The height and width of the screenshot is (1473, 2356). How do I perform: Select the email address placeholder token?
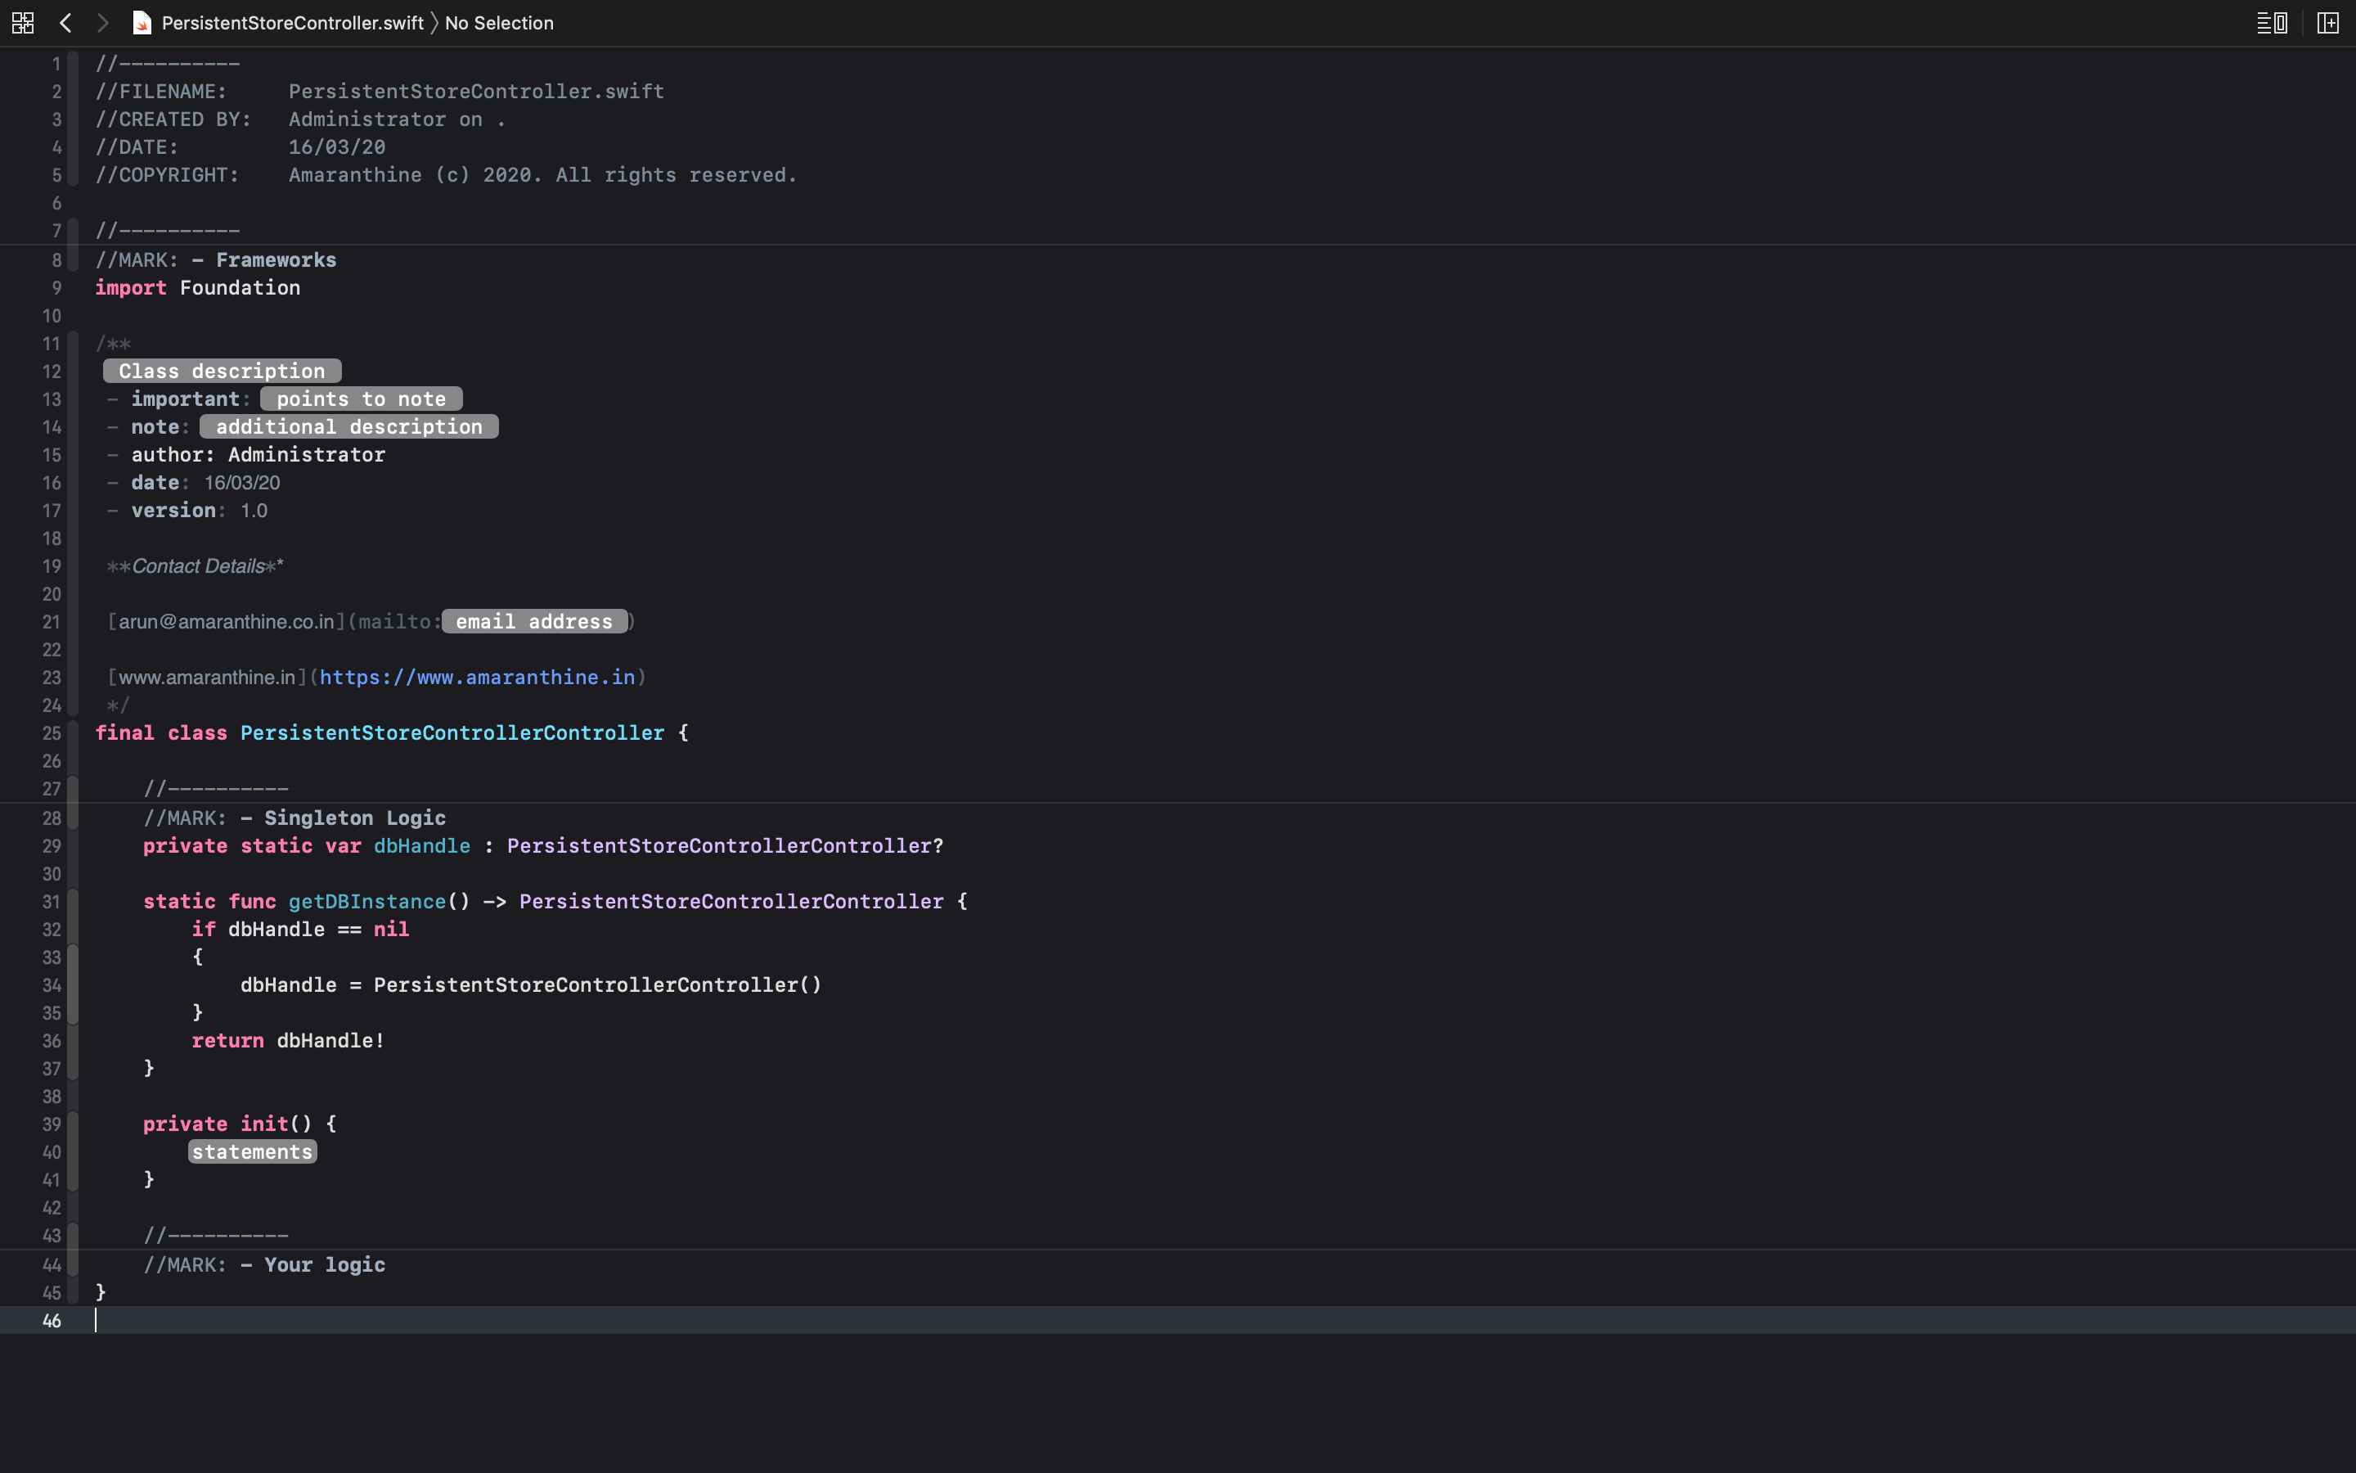pos(533,622)
